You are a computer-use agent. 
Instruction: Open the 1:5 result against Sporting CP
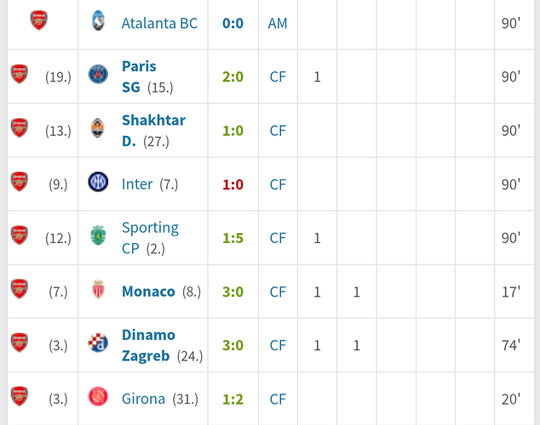(233, 238)
